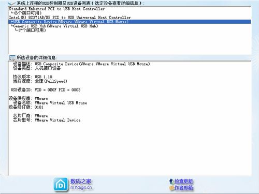
Task: Click the mYdigit house logo icon
Action: (x=61, y=185)
